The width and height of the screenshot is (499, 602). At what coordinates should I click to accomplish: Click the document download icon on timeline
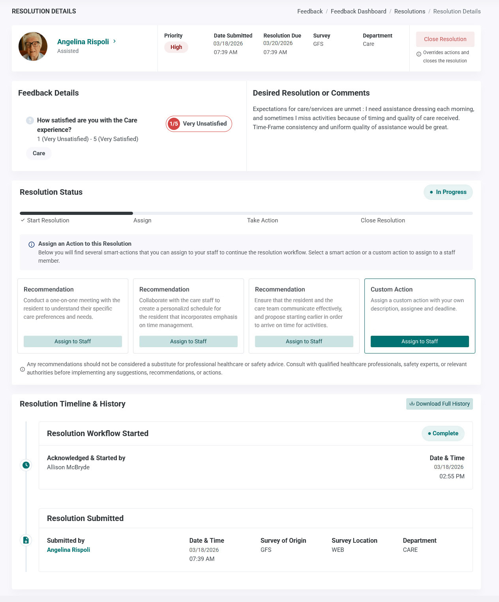click(26, 540)
